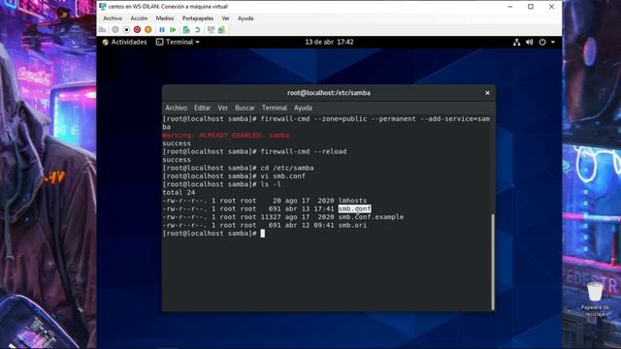
Task: Click highlighted smb.conf filename
Action: click(x=354, y=208)
